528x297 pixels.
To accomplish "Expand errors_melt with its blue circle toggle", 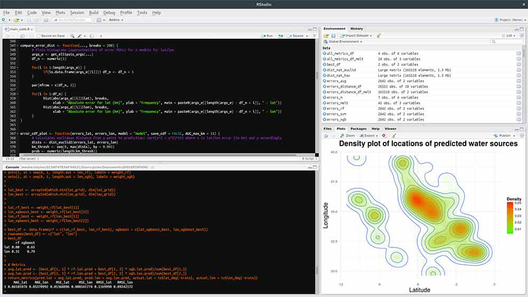I will click(325, 103).
